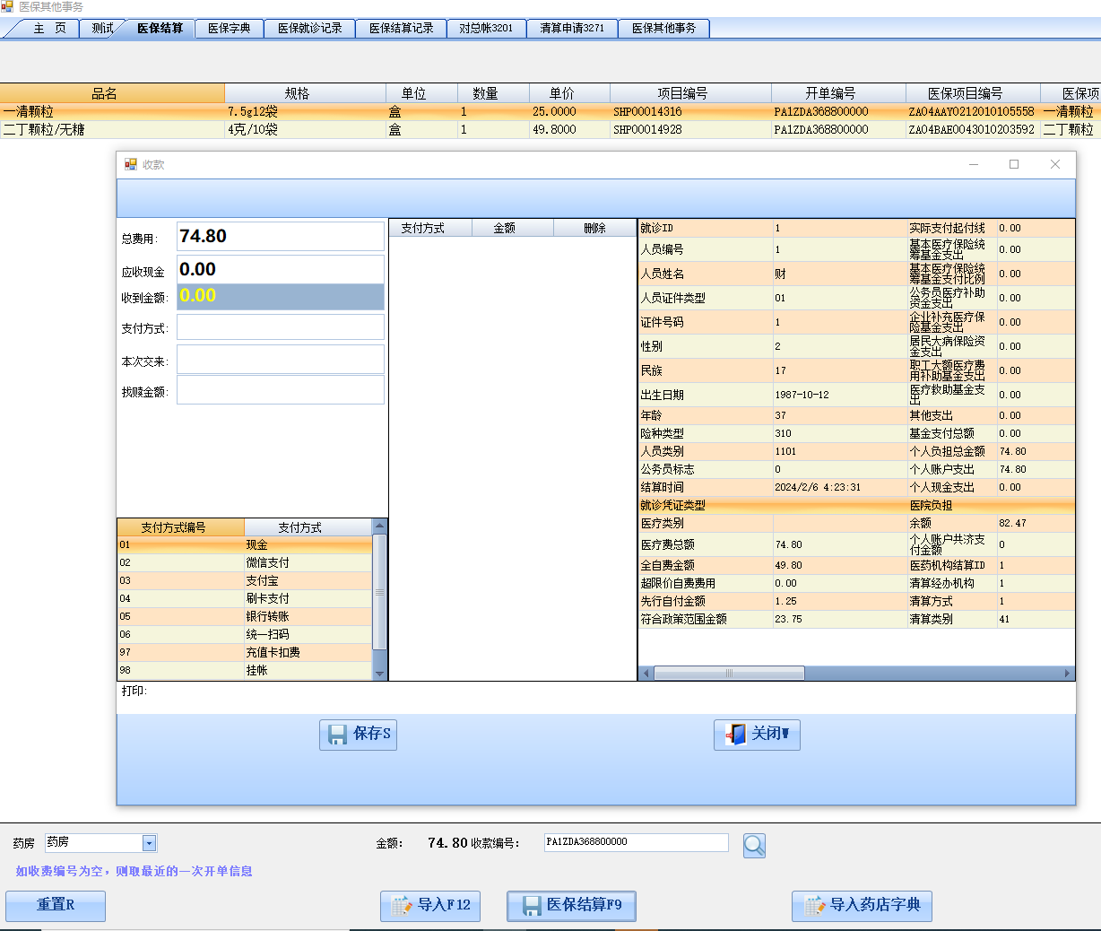Click the 医保结算F9 button
This screenshot has width=1101, height=931.
(571, 905)
